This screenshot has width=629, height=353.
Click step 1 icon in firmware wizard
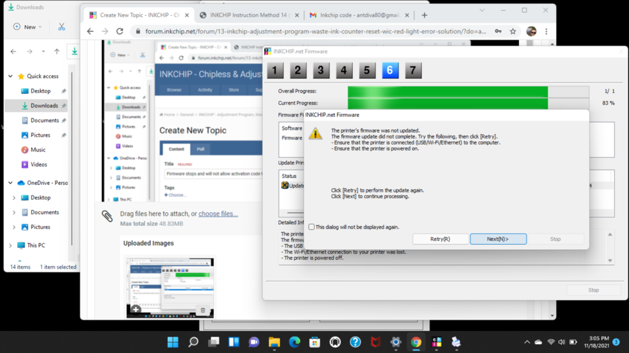(275, 70)
